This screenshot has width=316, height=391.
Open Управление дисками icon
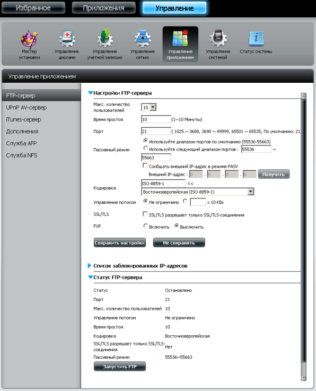(66, 45)
